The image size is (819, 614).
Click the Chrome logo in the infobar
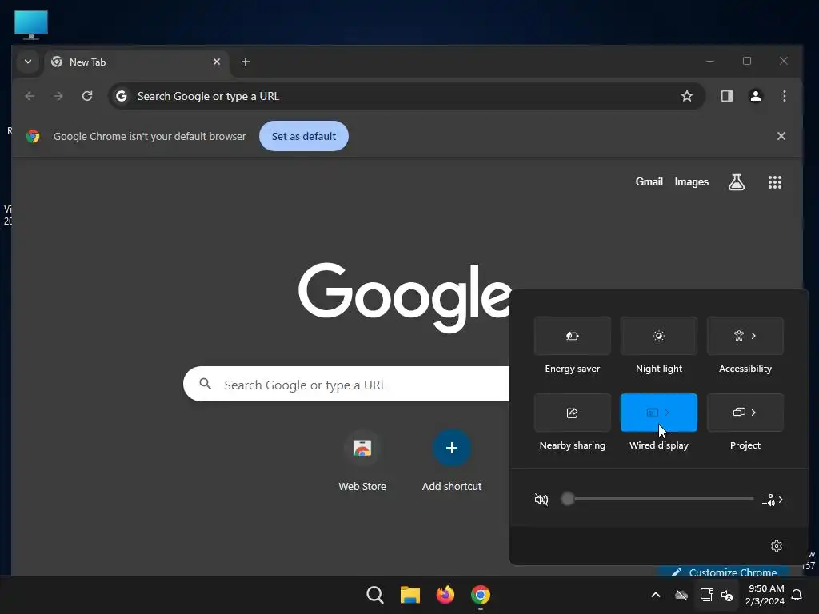[x=33, y=136]
